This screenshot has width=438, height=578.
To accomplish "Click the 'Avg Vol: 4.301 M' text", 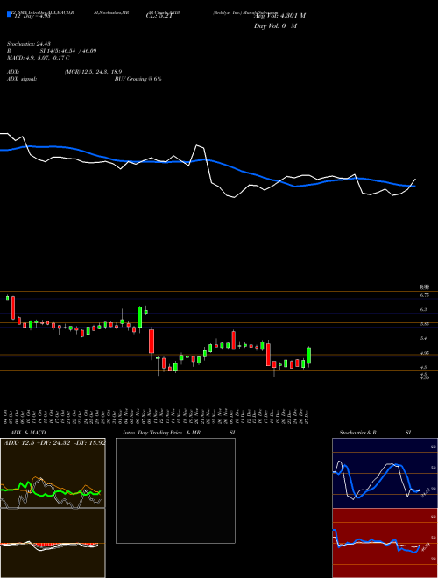I will pos(279,16).
